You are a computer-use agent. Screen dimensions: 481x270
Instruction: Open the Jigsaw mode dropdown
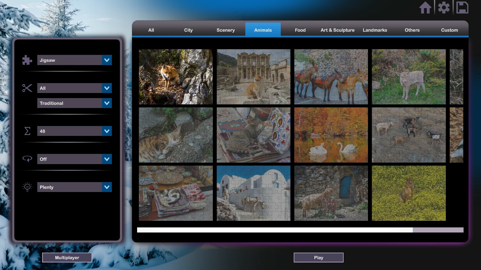coord(74,60)
